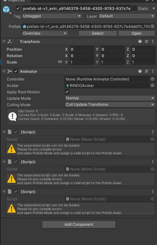Open the Update Mode dropdown
The width and height of the screenshot is (157, 245).
point(110,98)
